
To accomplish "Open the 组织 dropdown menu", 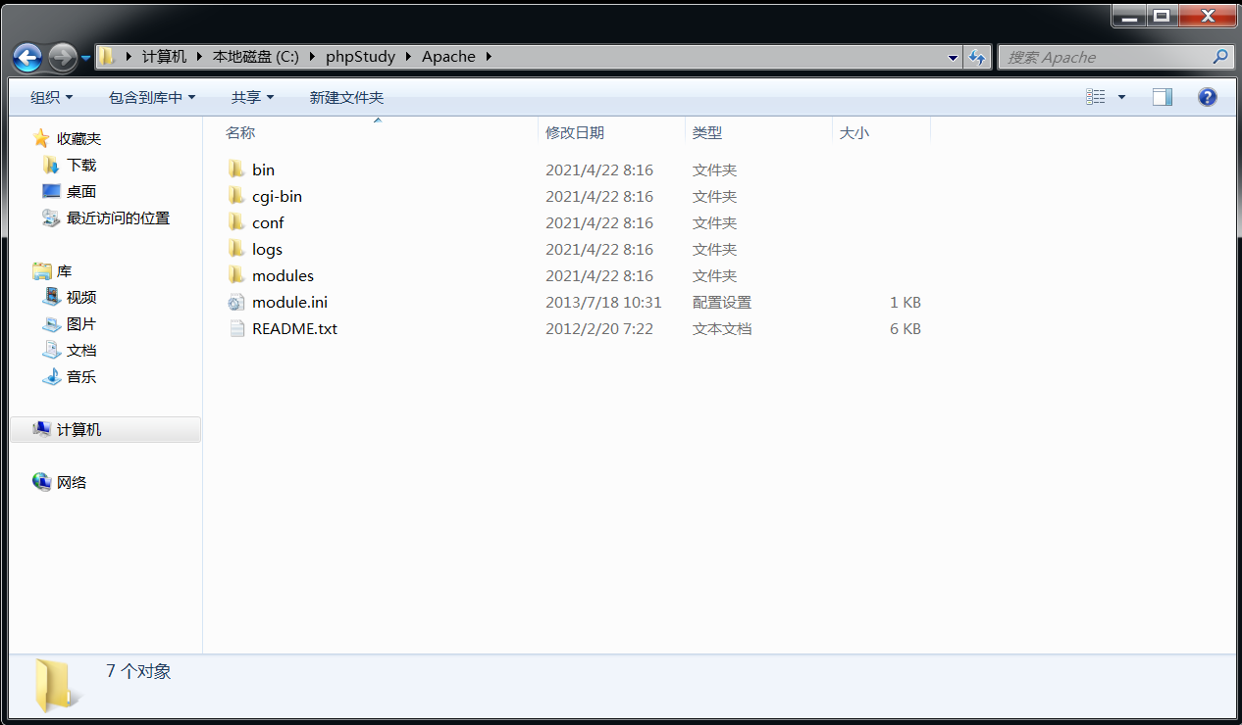I will pyautogui.click(x=51, y=97).
